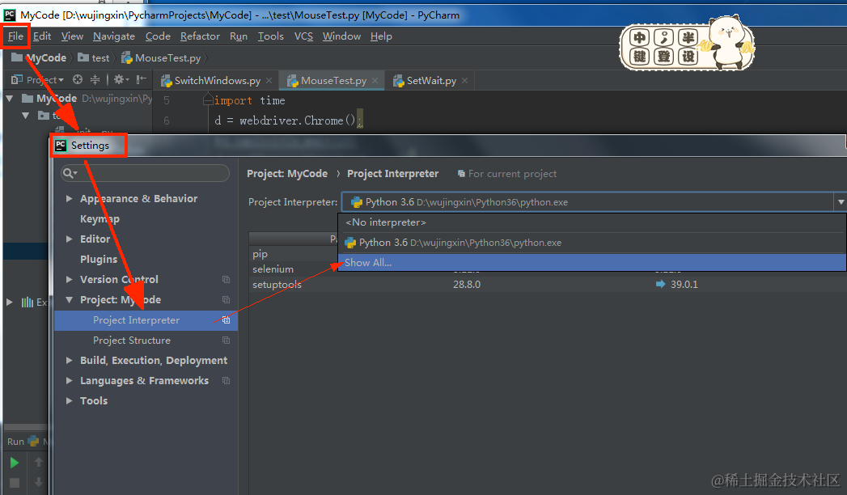Click the collapse all icon in Project panel
Screen dimensions: 847x495
pyautogui.click(x=95, y=80)
